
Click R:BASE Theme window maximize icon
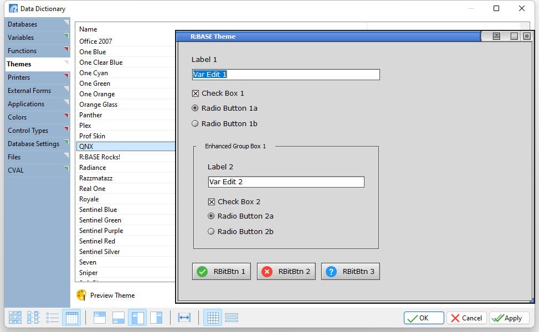pyautogui.click(x=514, y=36)
